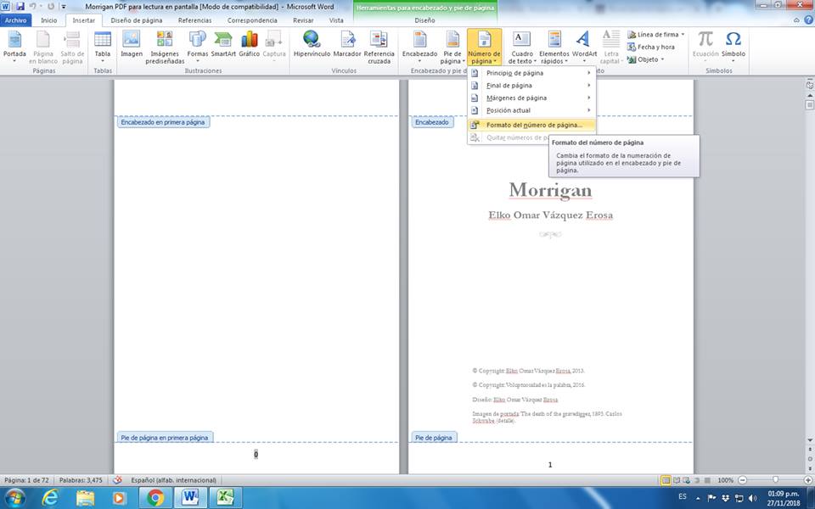Select Formato del número de página
Image resolution: width=815 pixels, height=509 pixels.
point(534,125)
